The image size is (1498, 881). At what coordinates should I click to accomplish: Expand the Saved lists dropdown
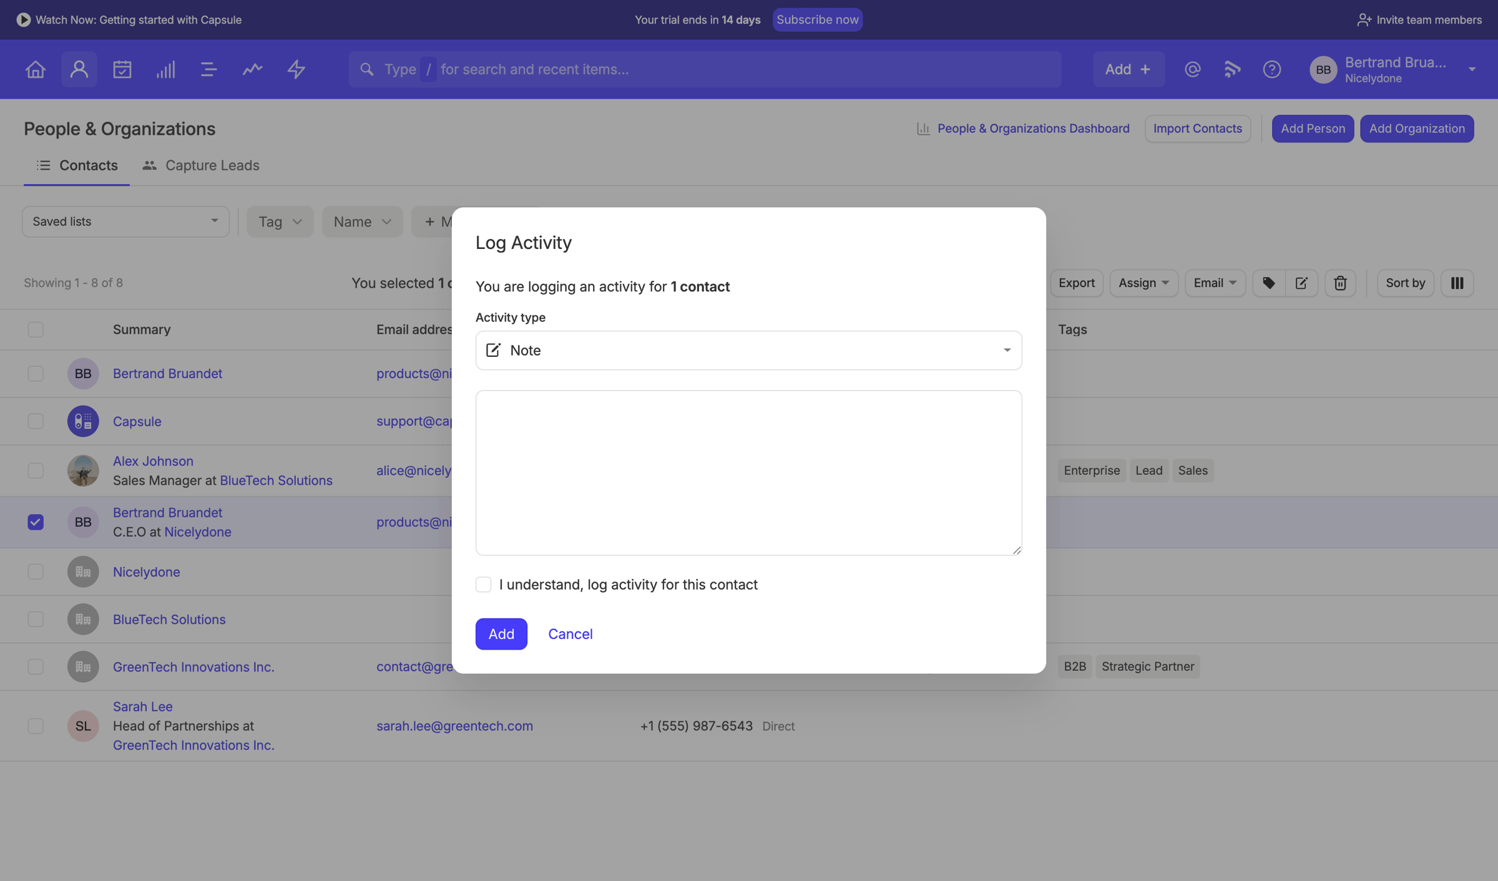125,221
